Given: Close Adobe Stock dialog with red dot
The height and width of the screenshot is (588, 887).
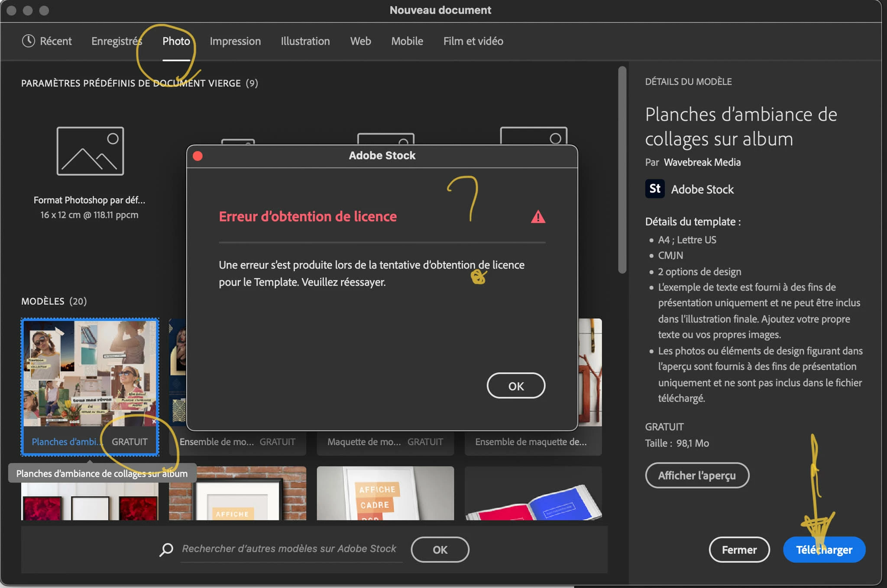Looking at the screenshot, I should 197,156.
